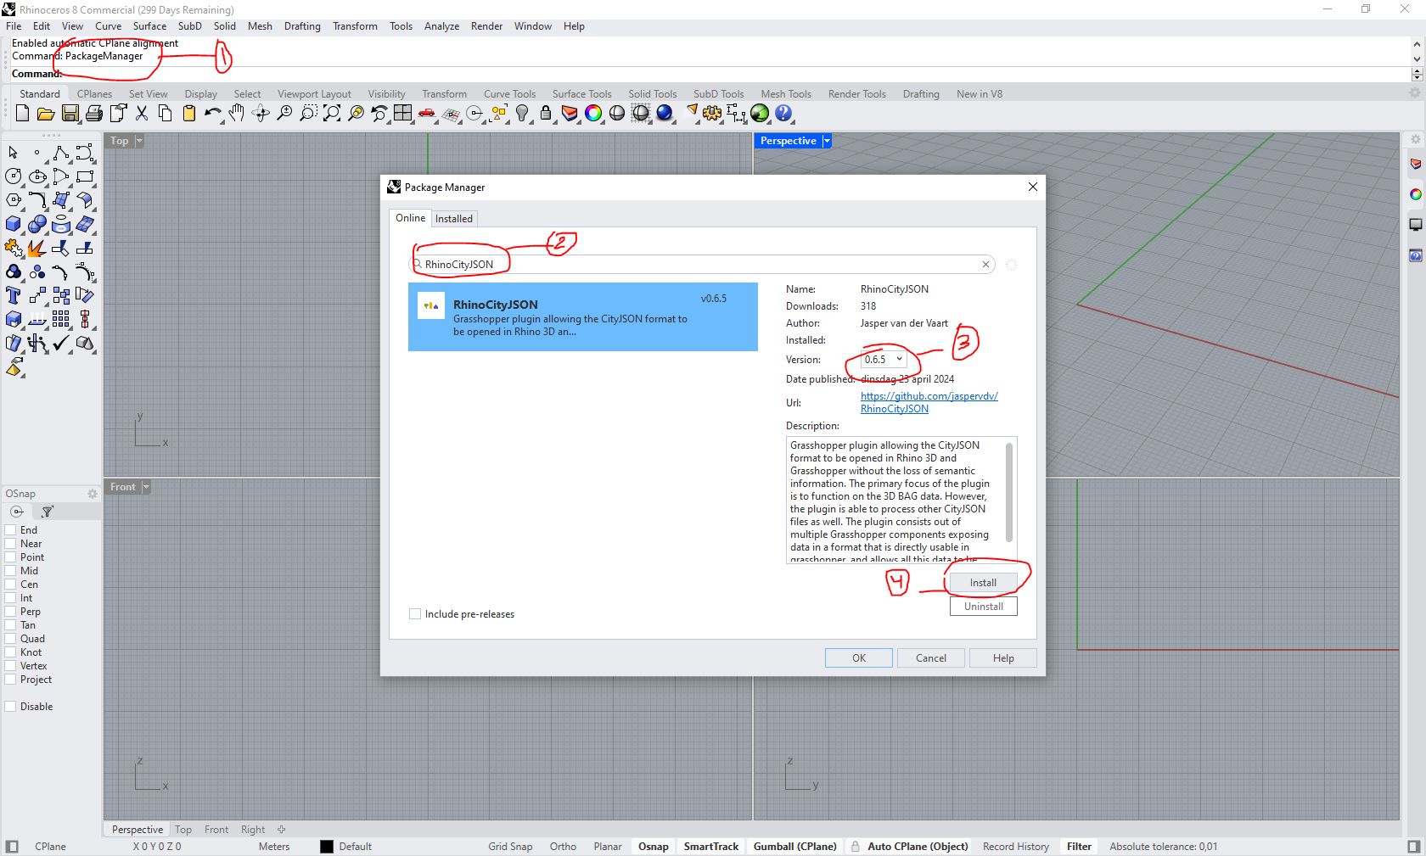This screenshot has width=1426, height=856.
Task: Open the RhinoCityJSON GitHub link
Action: tap(929, 402)
